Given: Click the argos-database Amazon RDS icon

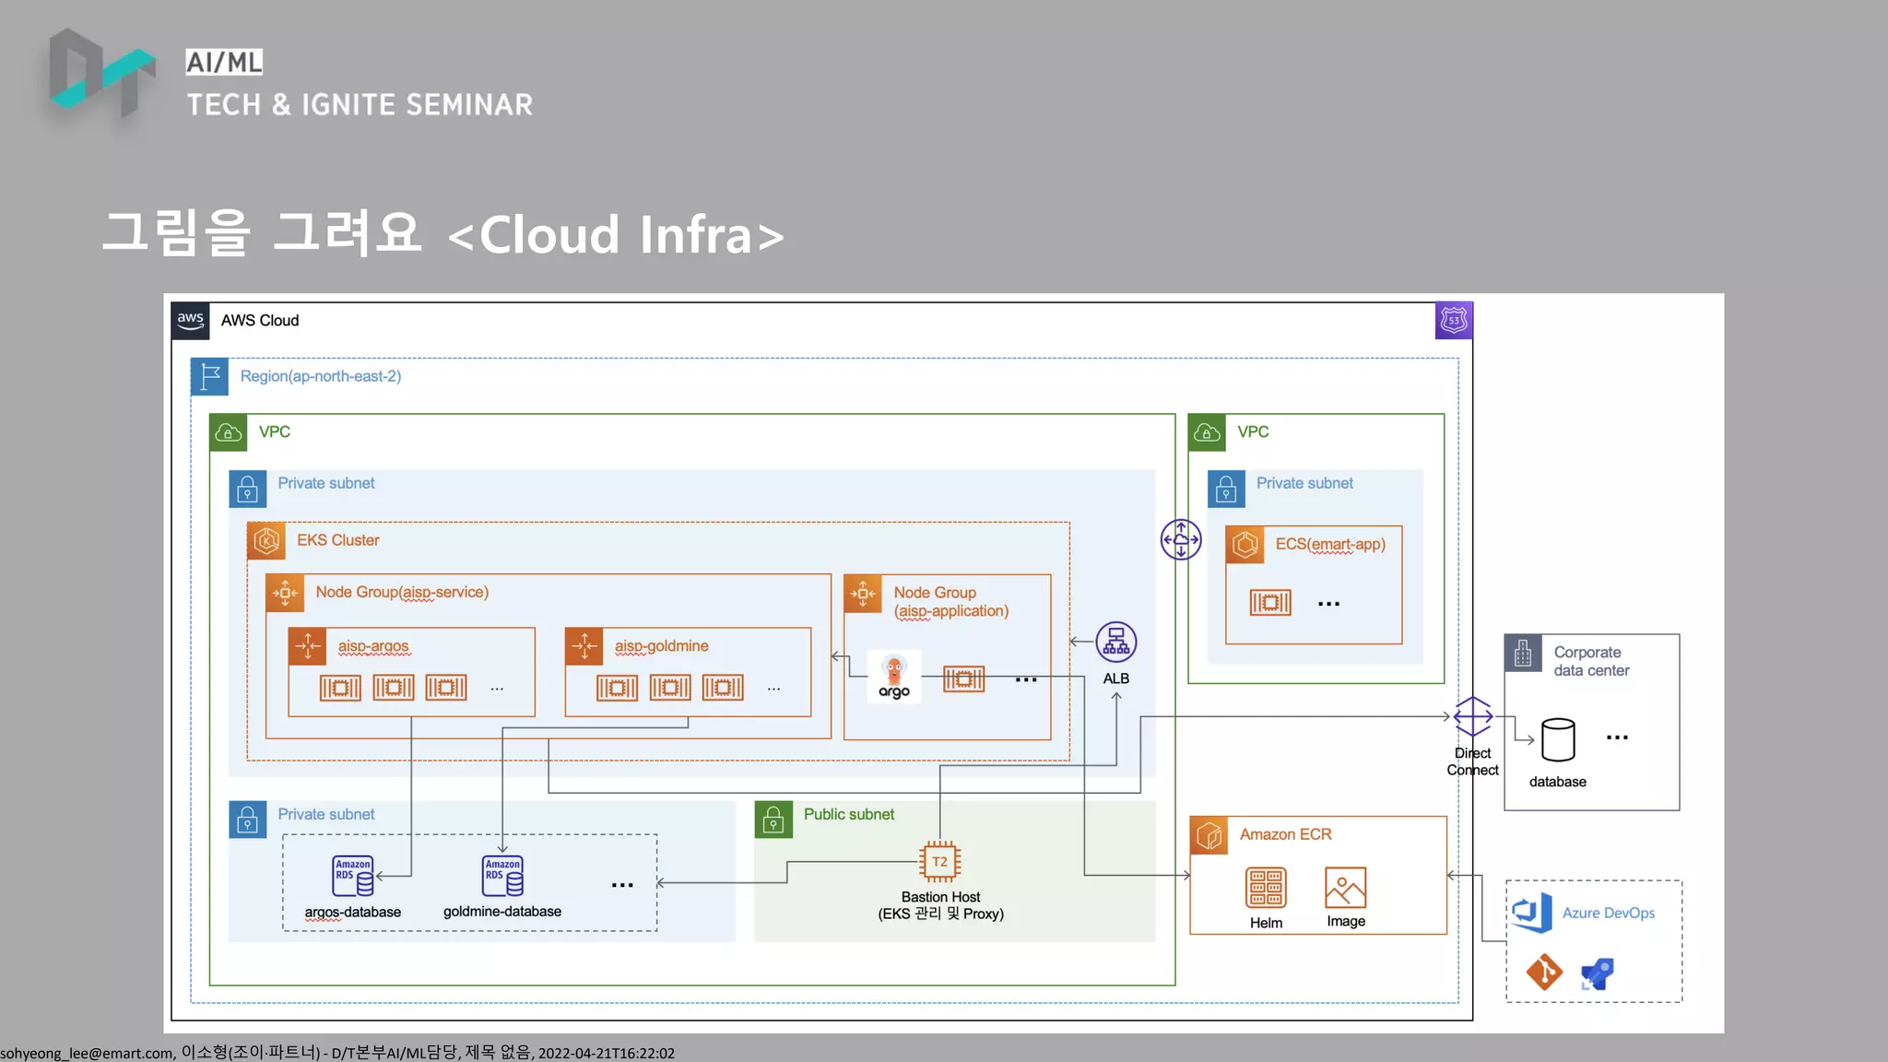Looking at the screenshot, I should 353,876.
